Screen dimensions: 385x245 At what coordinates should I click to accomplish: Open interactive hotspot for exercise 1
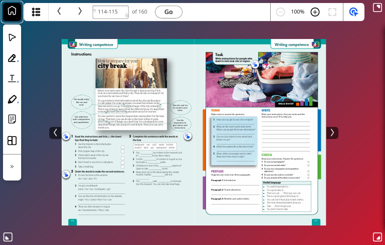[x=66, y=136]
